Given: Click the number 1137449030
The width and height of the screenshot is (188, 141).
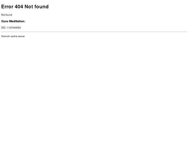Looking at the screenshot, I should [x=14, y=28].
